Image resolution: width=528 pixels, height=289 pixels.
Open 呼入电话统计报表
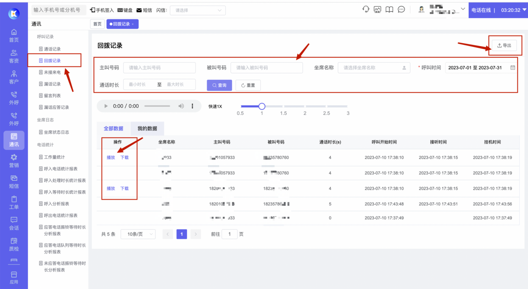58,169
